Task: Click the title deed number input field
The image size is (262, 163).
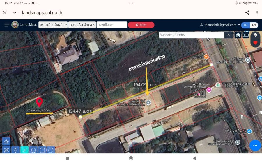Action: point(112,25)
